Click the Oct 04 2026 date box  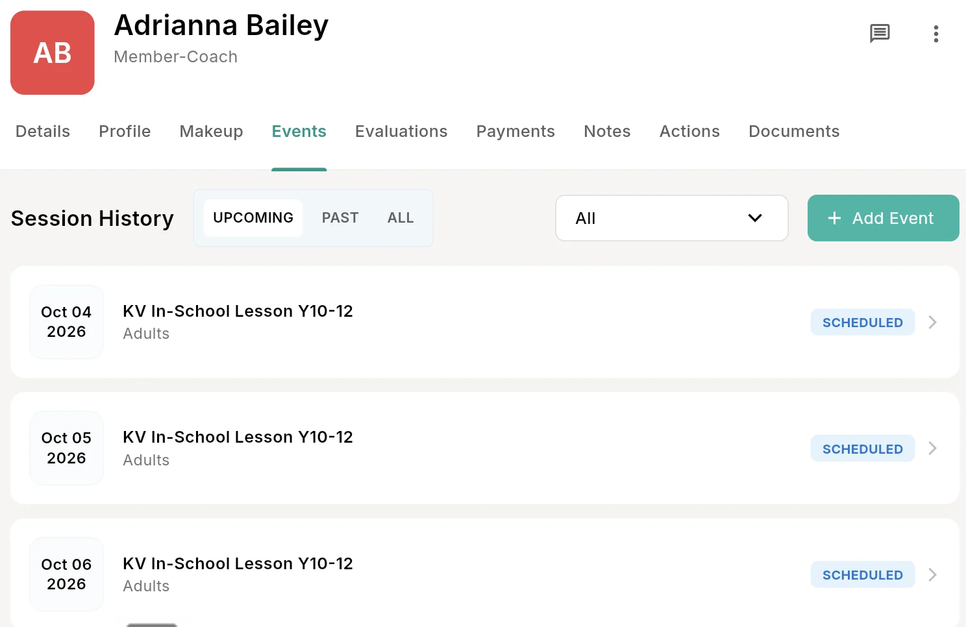pyautogui.click(x=66, y=322)
